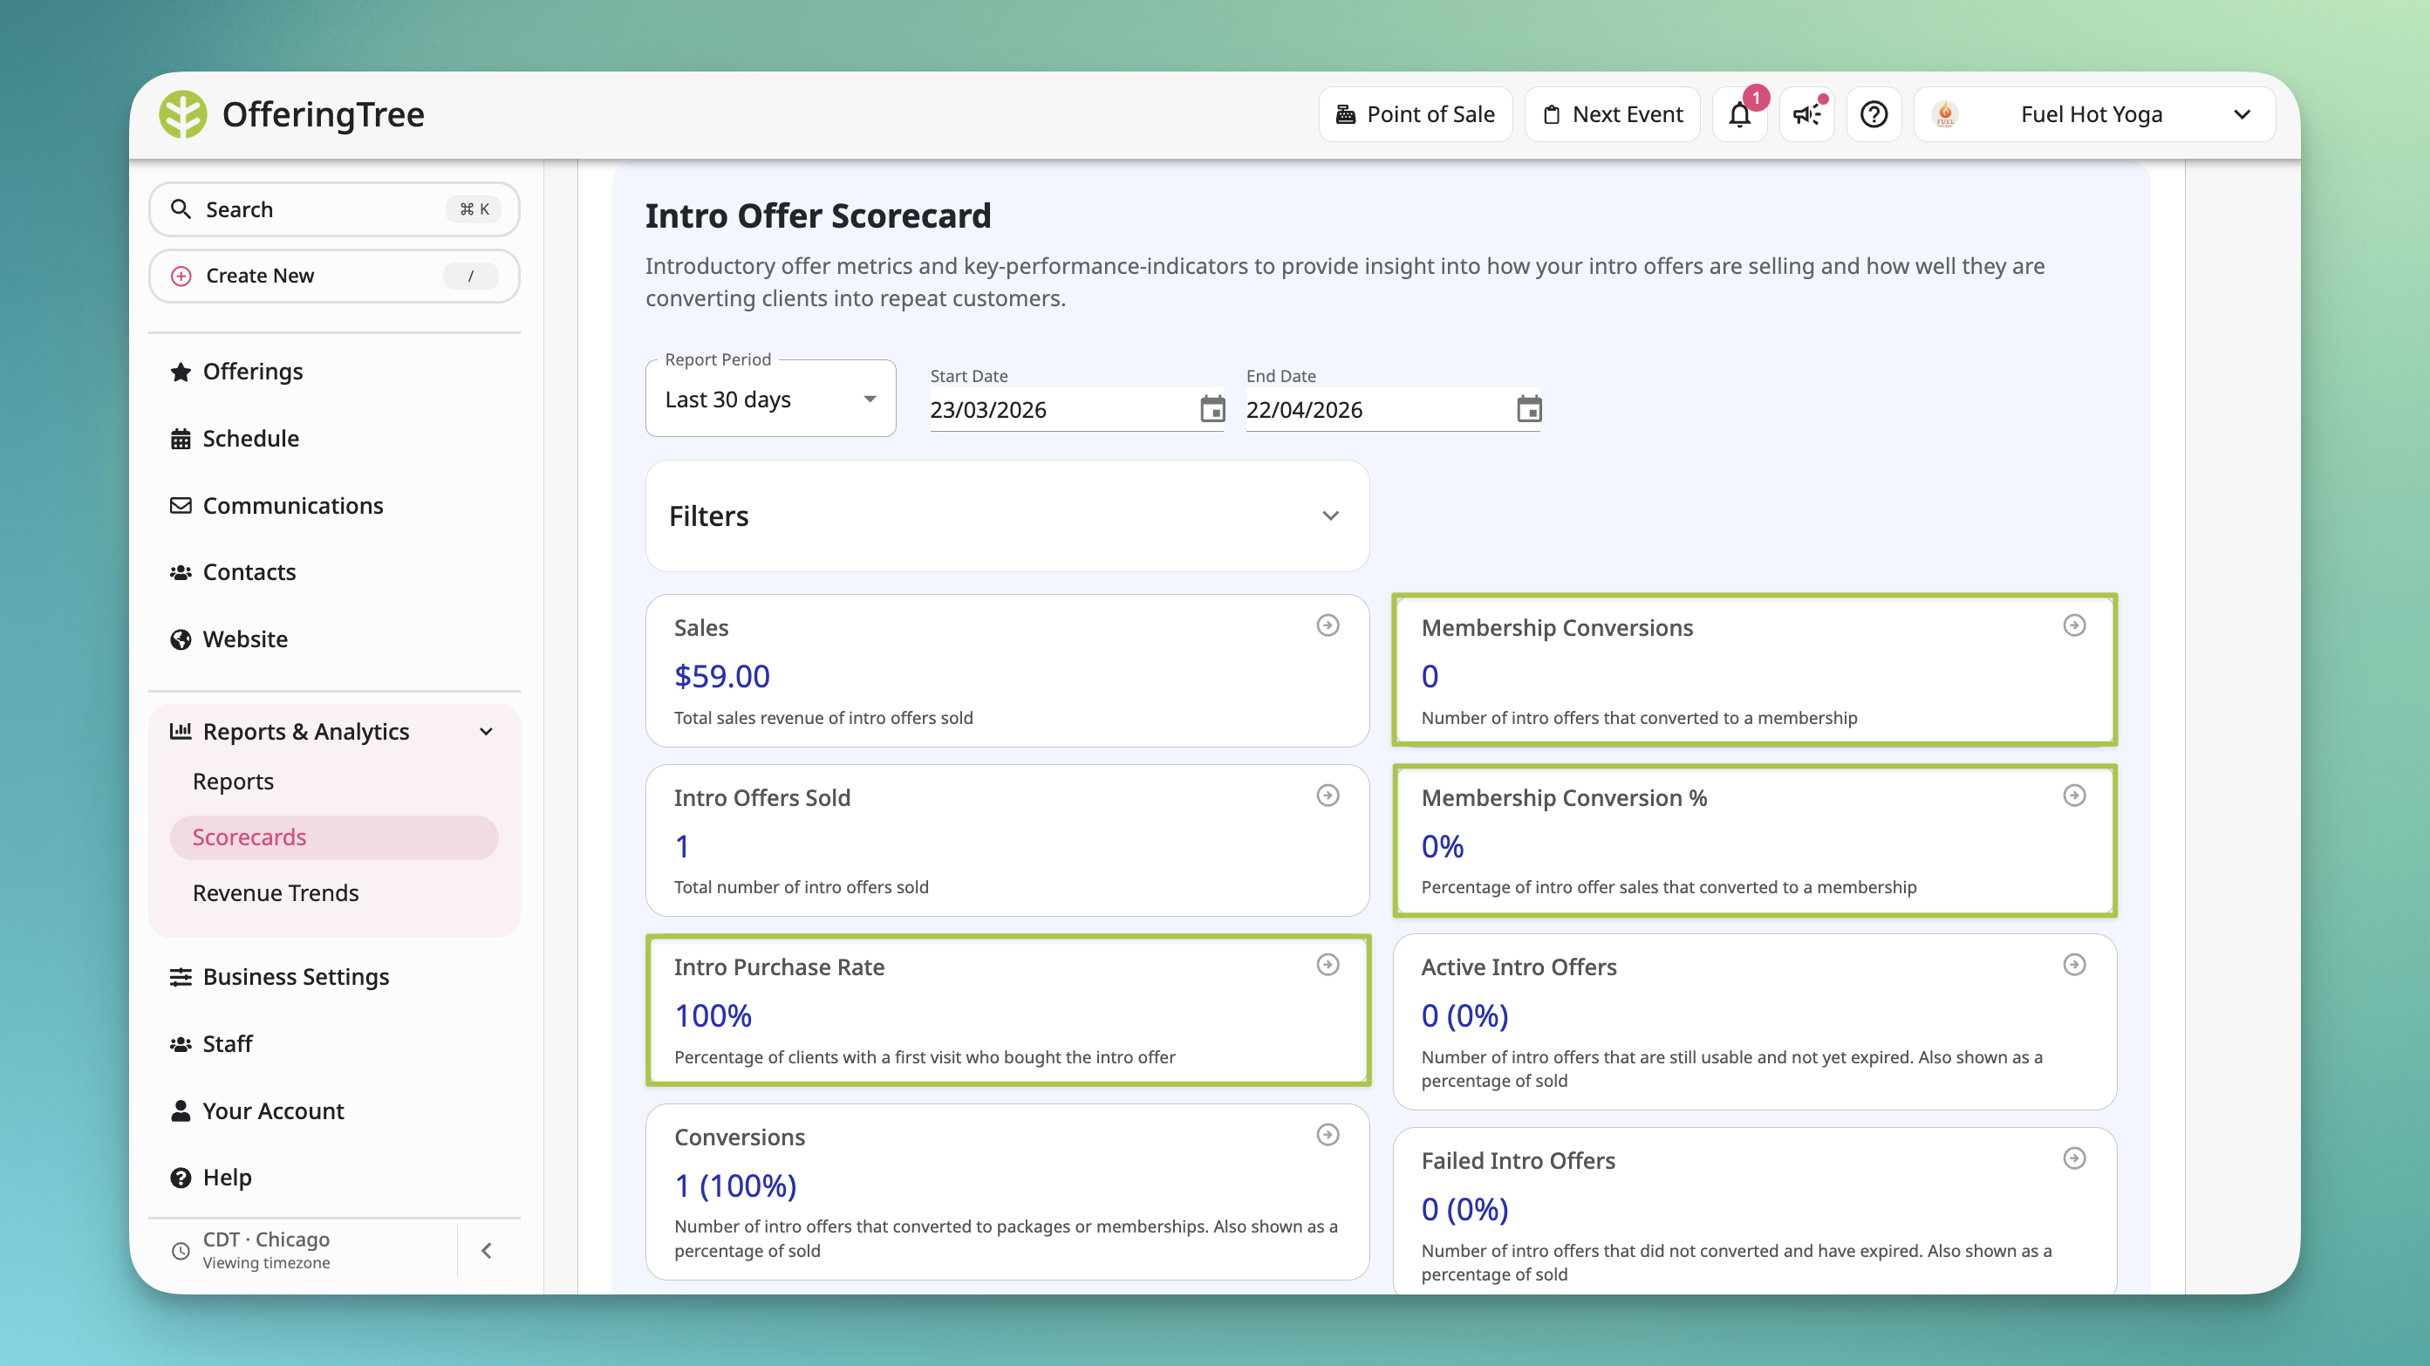
Task: Open the Reports submenu link
Action: (233, 781)
